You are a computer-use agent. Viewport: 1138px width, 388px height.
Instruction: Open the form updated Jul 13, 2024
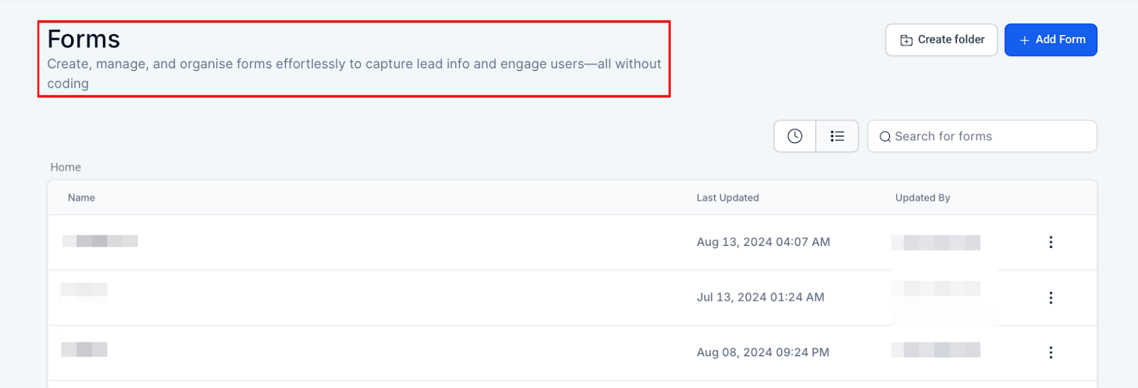[84, 290]
